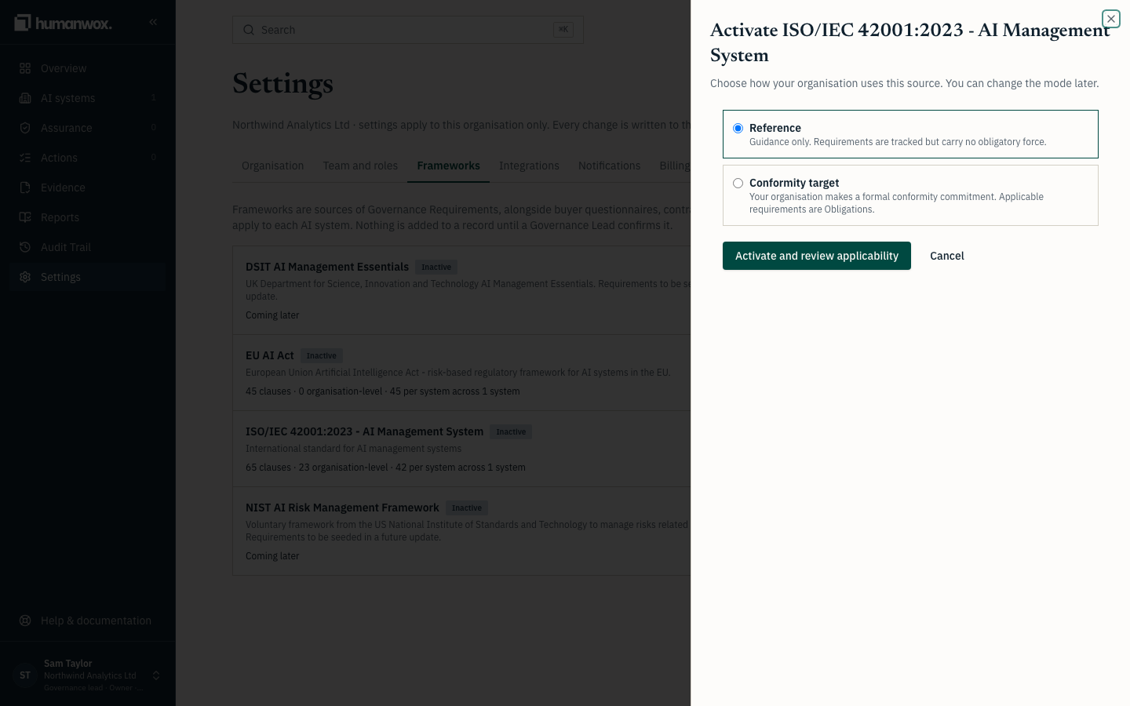Switch to the Integrations tab

coord(529,166)
